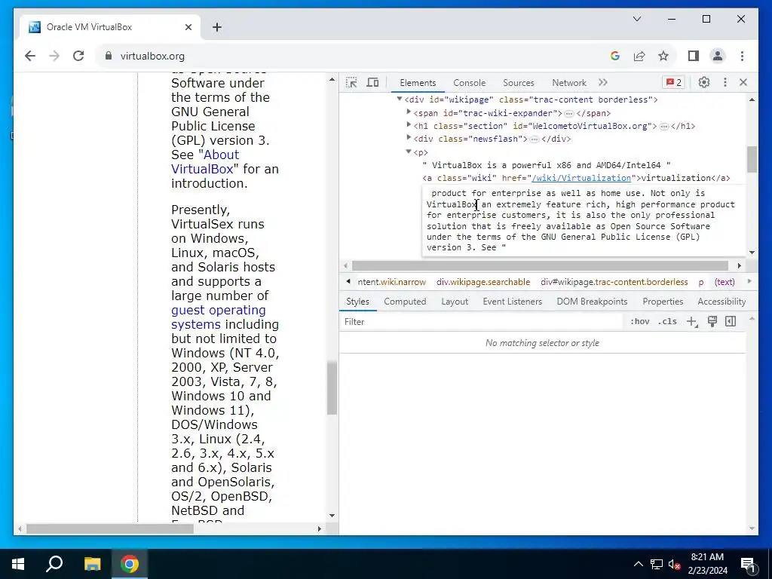Bookmark this tab with the star icon

663,56
